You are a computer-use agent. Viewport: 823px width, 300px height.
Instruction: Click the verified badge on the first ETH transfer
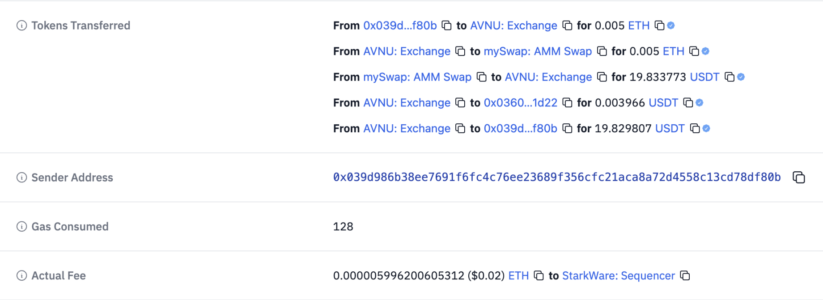coord(671,25)
